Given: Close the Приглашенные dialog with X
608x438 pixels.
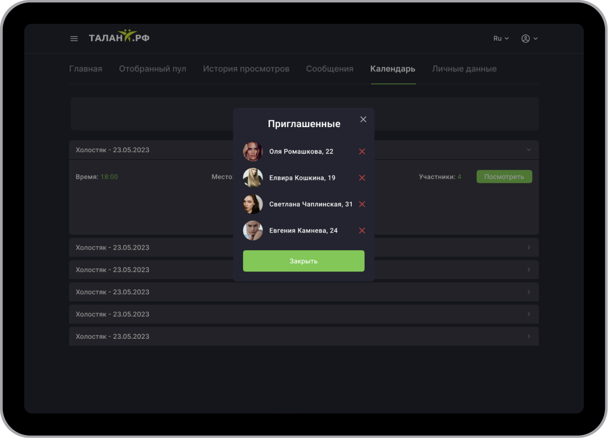Looking at the screenshot, I should 363,119.
